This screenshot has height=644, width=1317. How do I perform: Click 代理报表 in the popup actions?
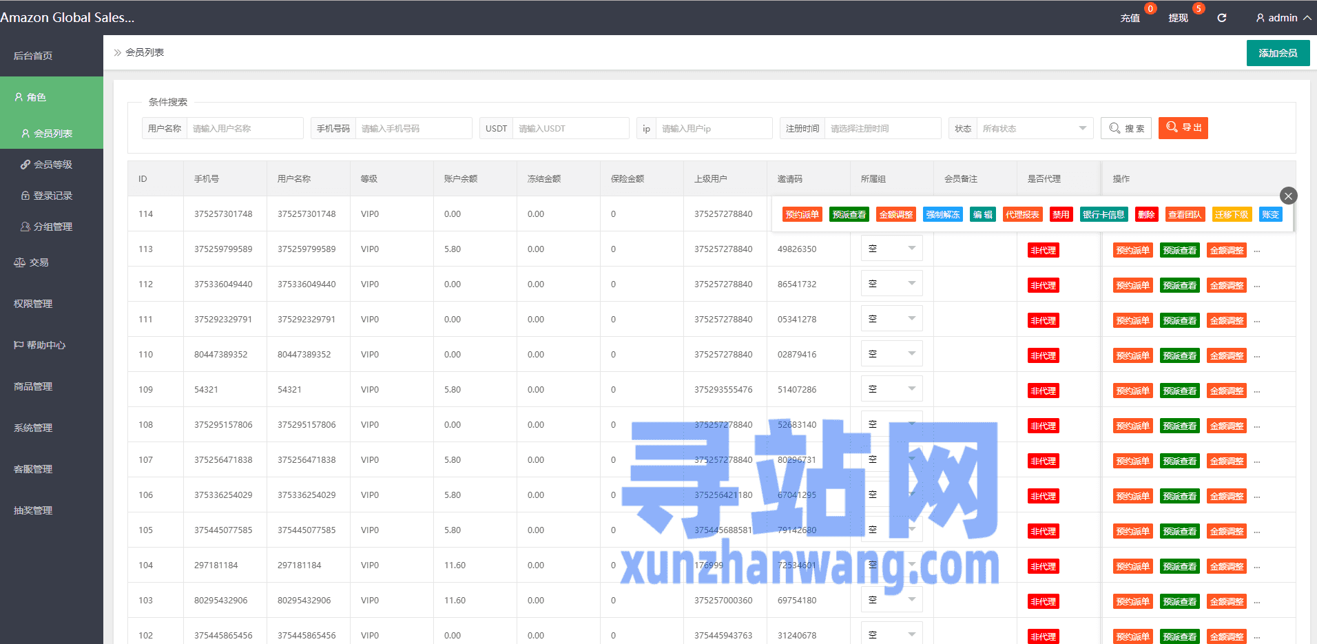[x=1023, y=214]
